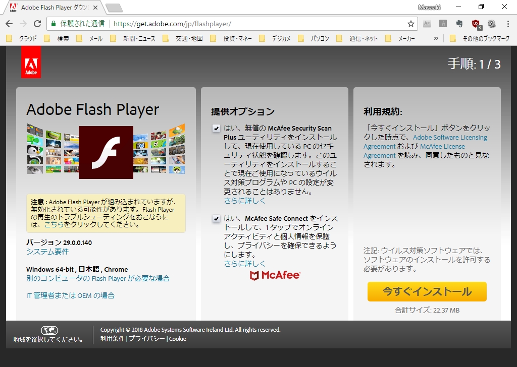Viewport: 517px width, 367px height.
Task: Open the プライバシー footer link
Action: coord(147,339)
